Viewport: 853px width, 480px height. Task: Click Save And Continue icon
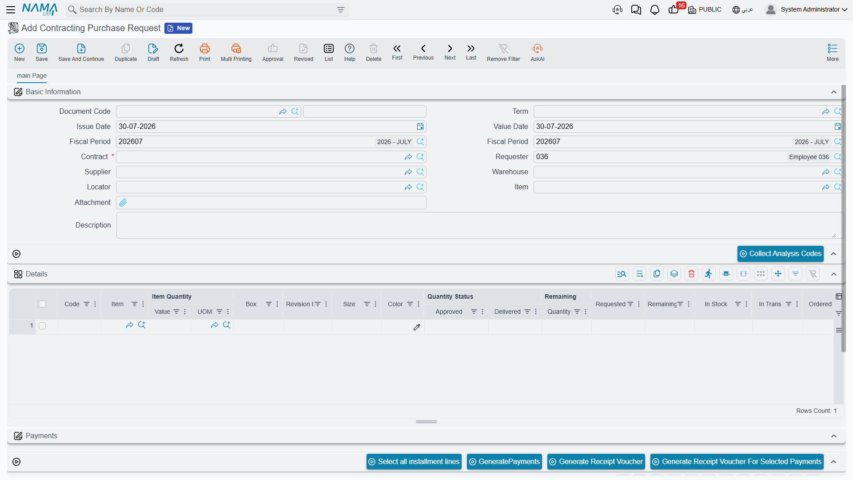coord(81,52)
